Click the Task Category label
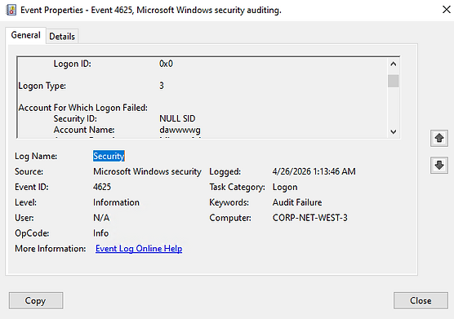This screenshot has height=319, width=454. click(237, 187)
